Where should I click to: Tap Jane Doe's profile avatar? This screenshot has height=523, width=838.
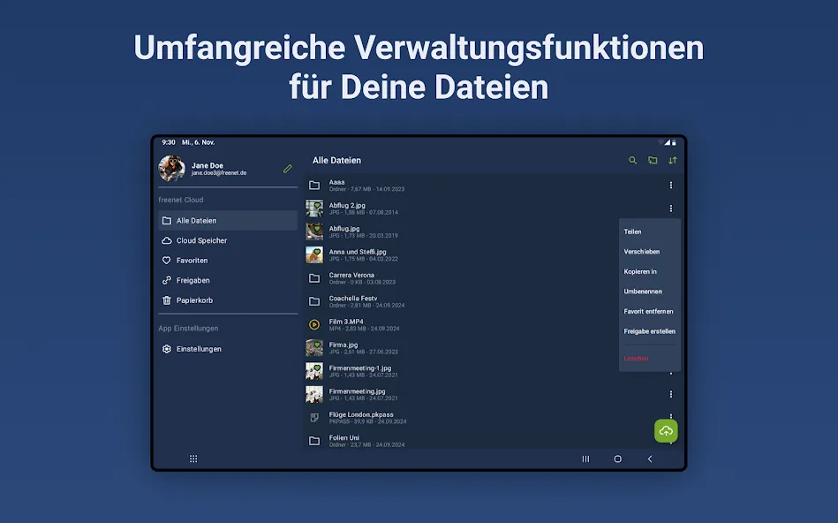click(x=171, y=169)
